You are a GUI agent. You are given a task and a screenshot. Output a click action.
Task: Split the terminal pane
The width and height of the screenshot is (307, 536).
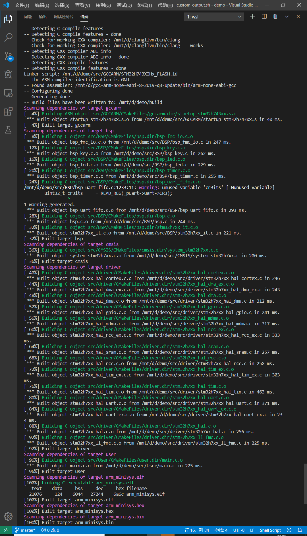click(264, 16)
